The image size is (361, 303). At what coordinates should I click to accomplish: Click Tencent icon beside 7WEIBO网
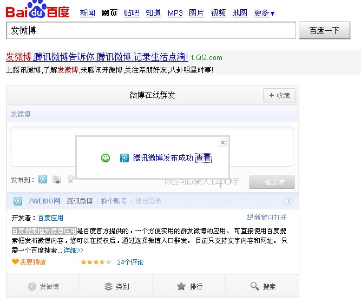(18, 201)
